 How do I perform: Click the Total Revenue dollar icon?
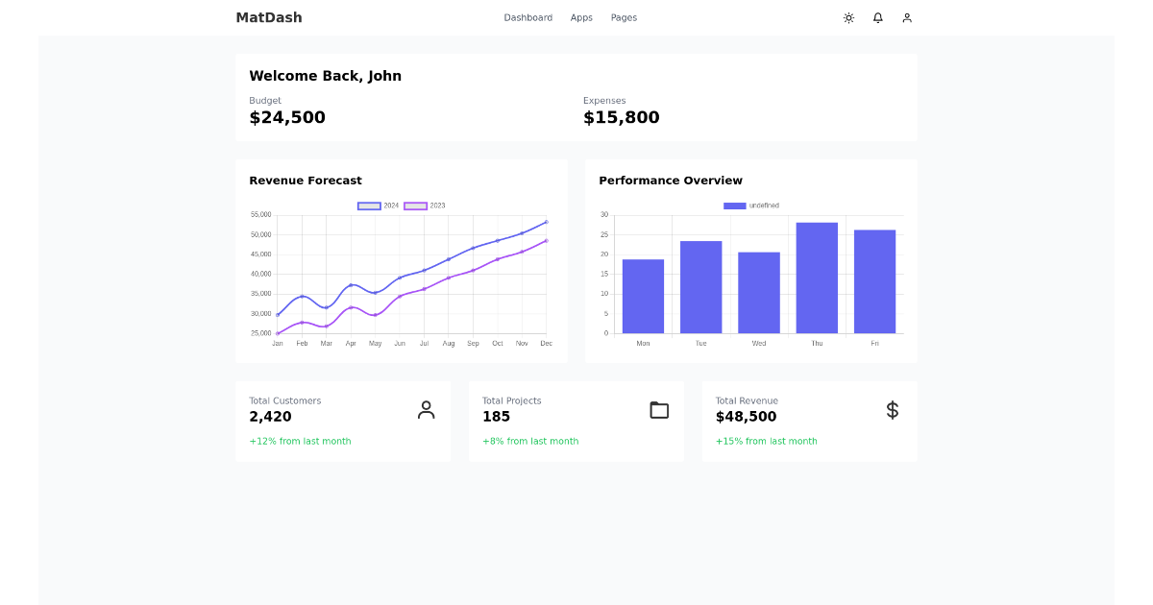tap(892, 409)
